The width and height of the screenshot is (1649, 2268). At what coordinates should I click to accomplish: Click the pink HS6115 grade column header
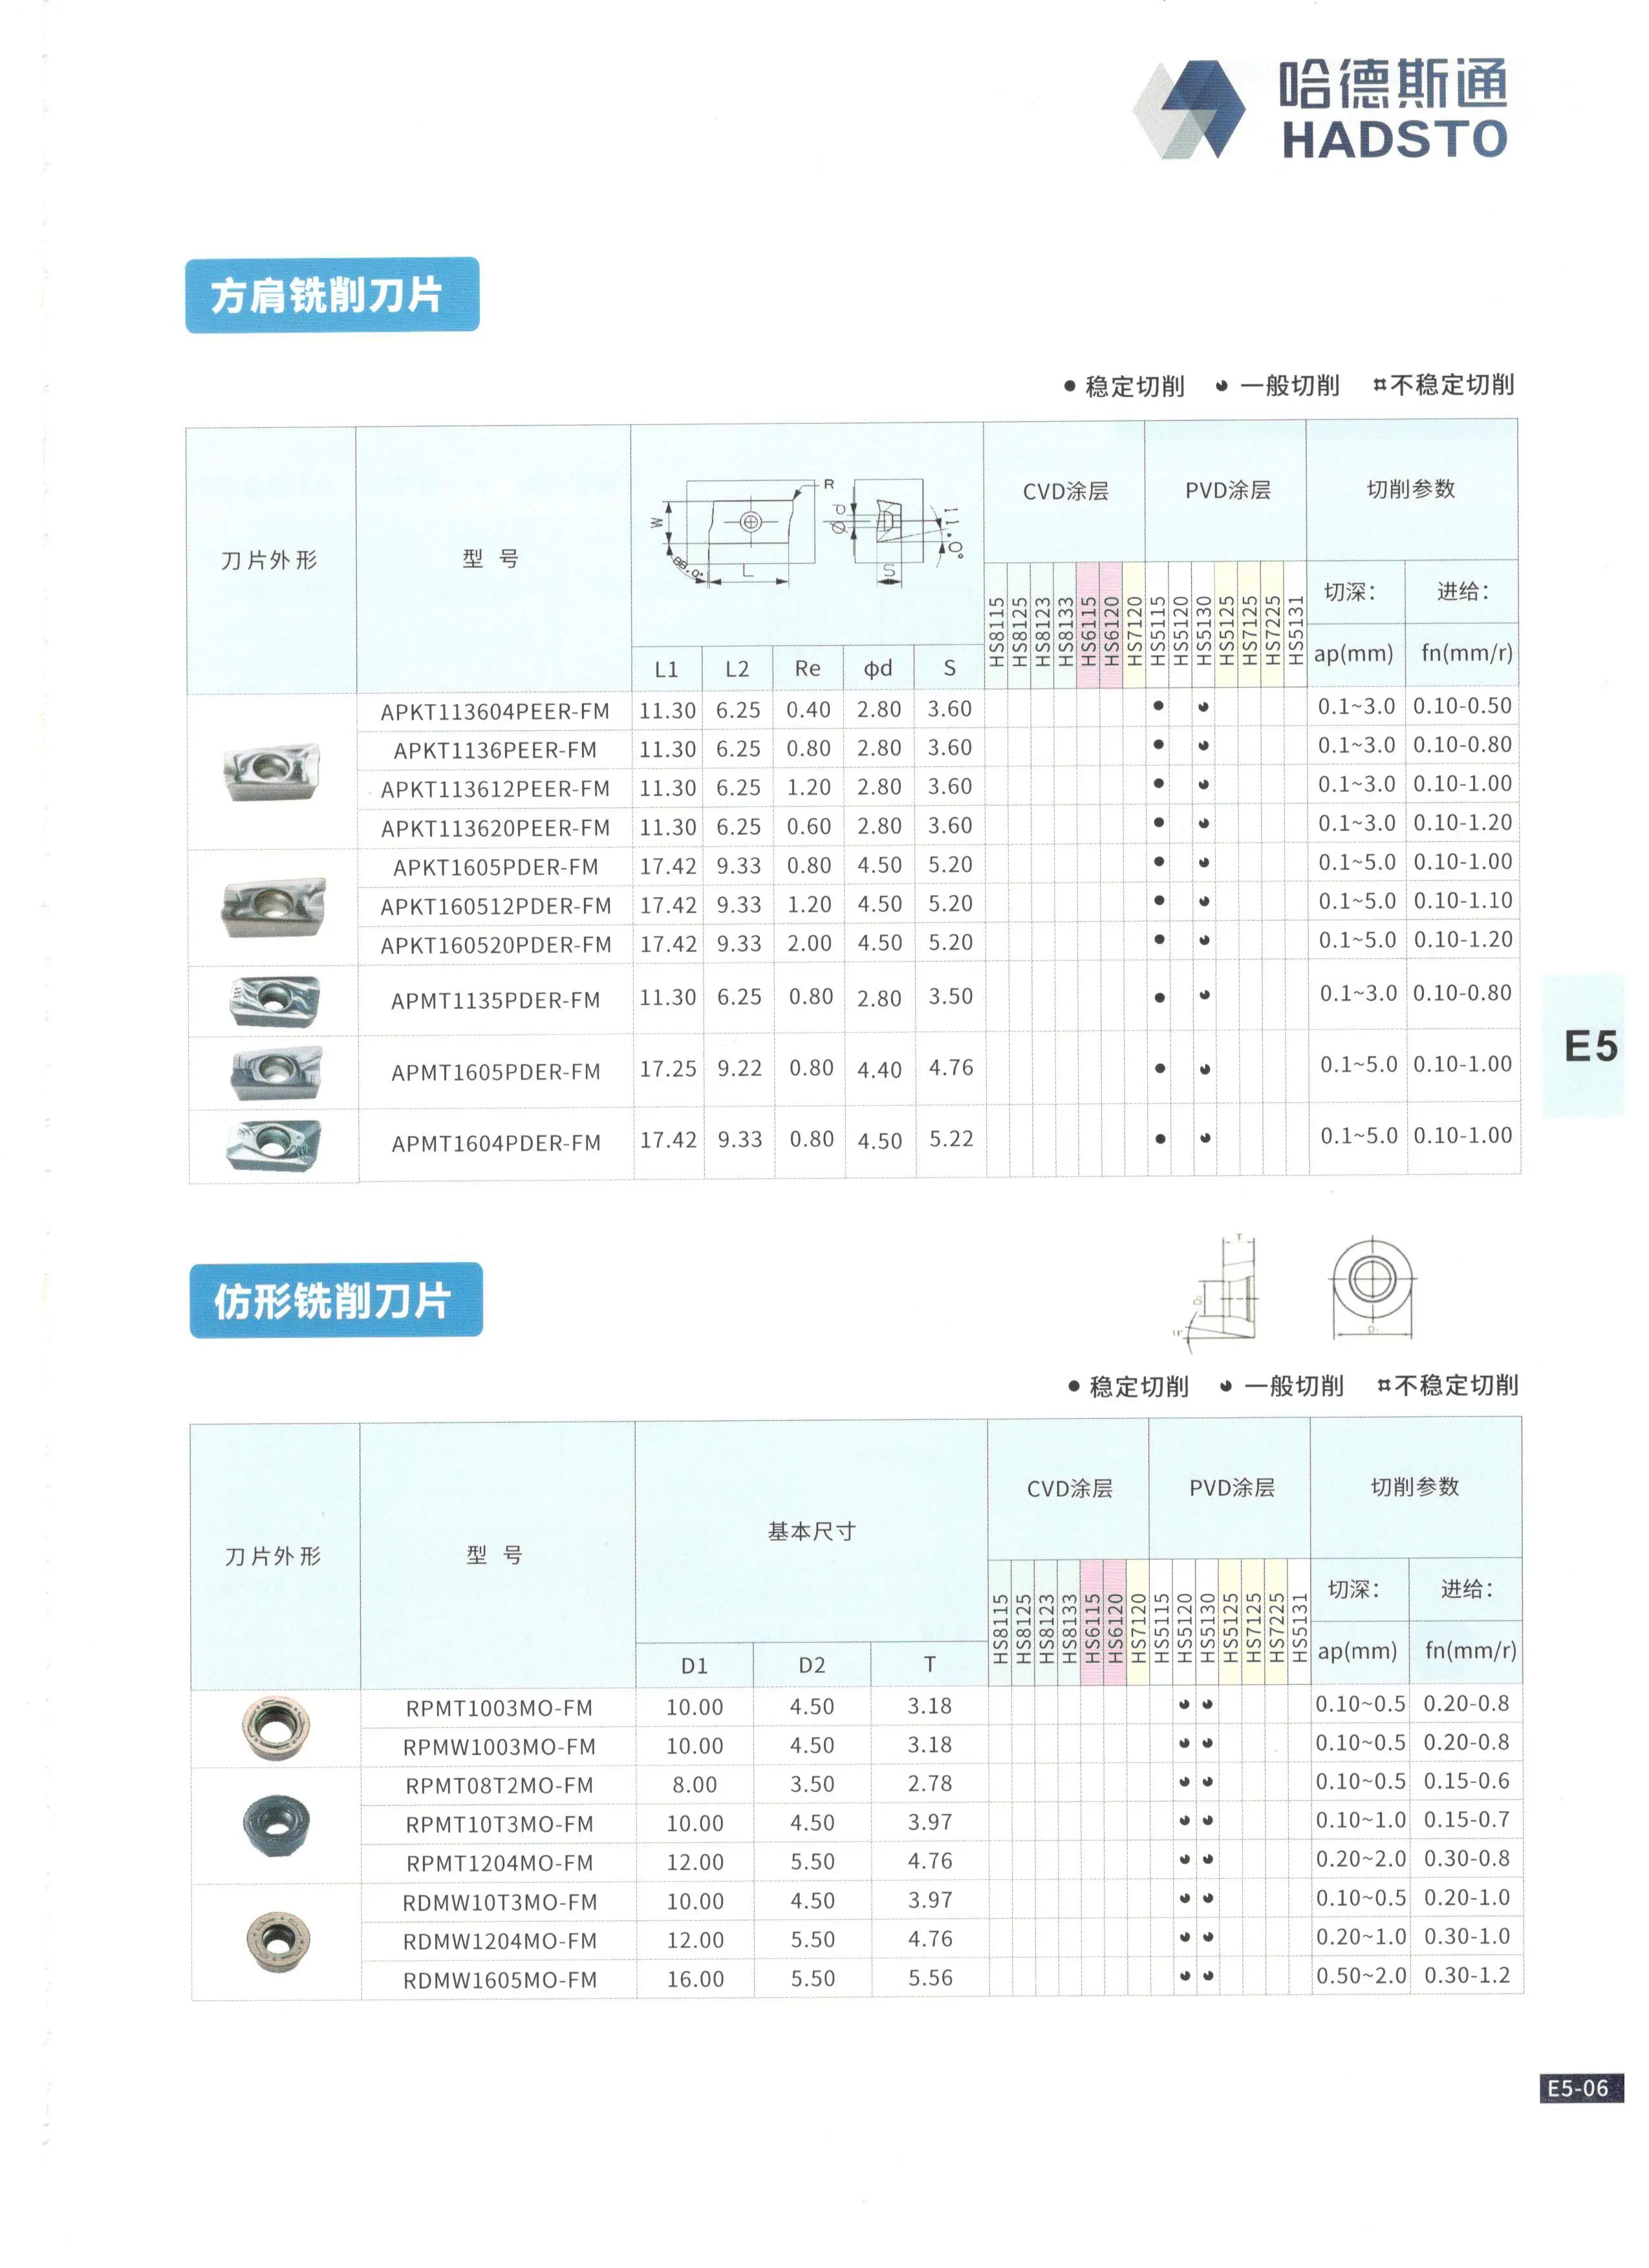[1088, 625]
